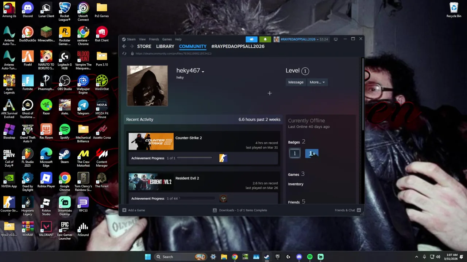Open the Counter-Strike 2 game link
The image size is (467, 262).
pyautogui.click(x=189, y=138)
